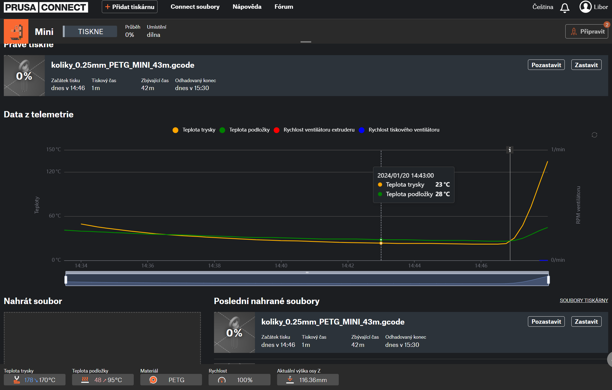Click the Připravit button

click(587, 31)
